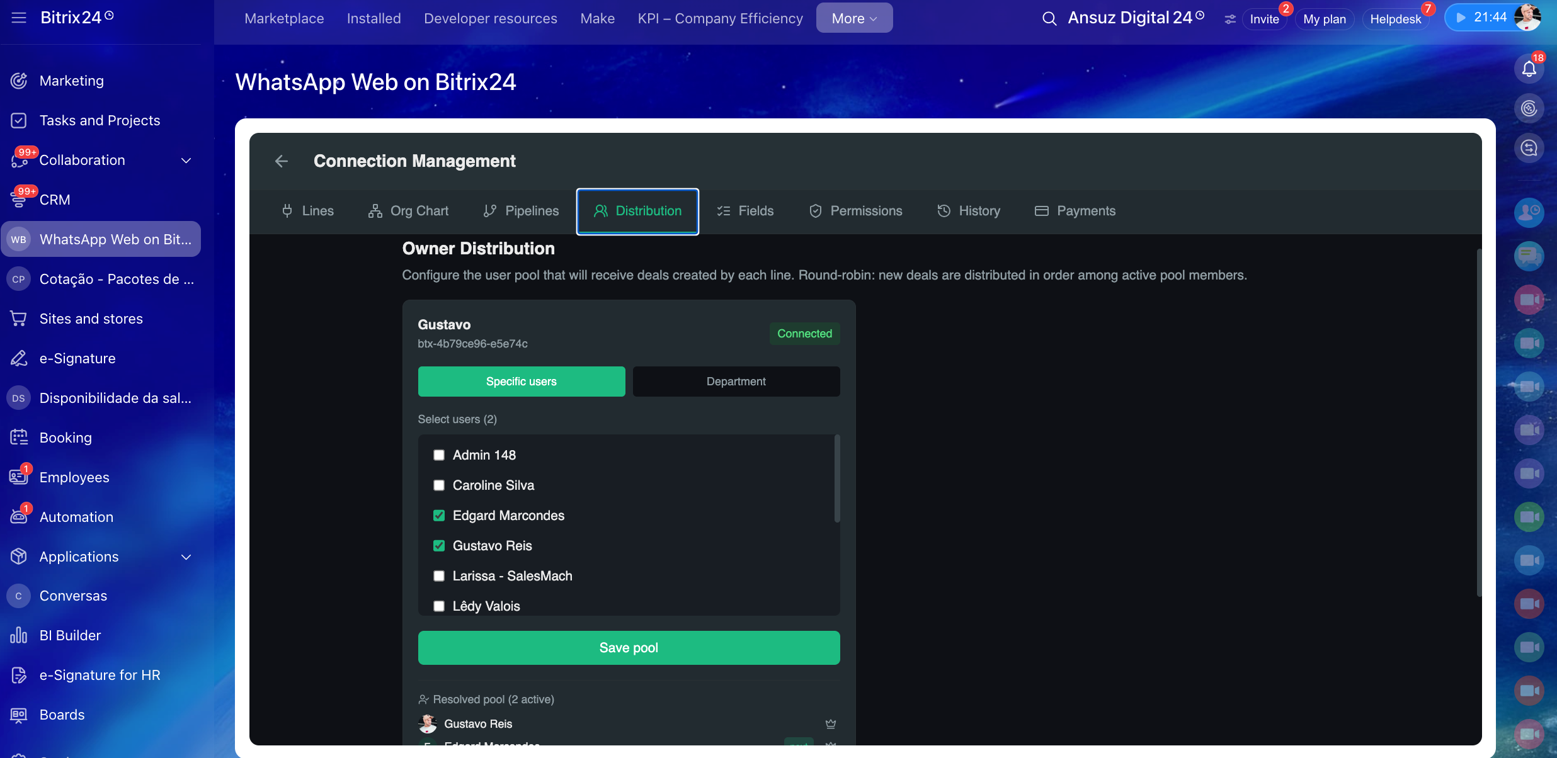Click the Connected status badge
Image resolution: width=1557 pixels, height=758 pixels.
[x=804, y=334]
